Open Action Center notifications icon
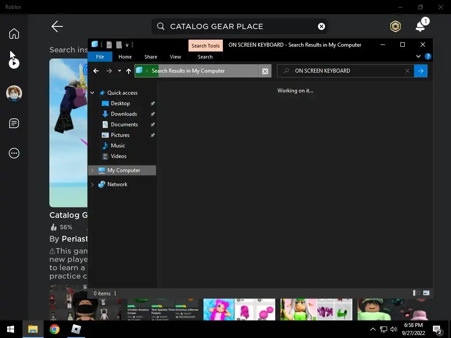The image size is (451, 338). coord(437,330)
